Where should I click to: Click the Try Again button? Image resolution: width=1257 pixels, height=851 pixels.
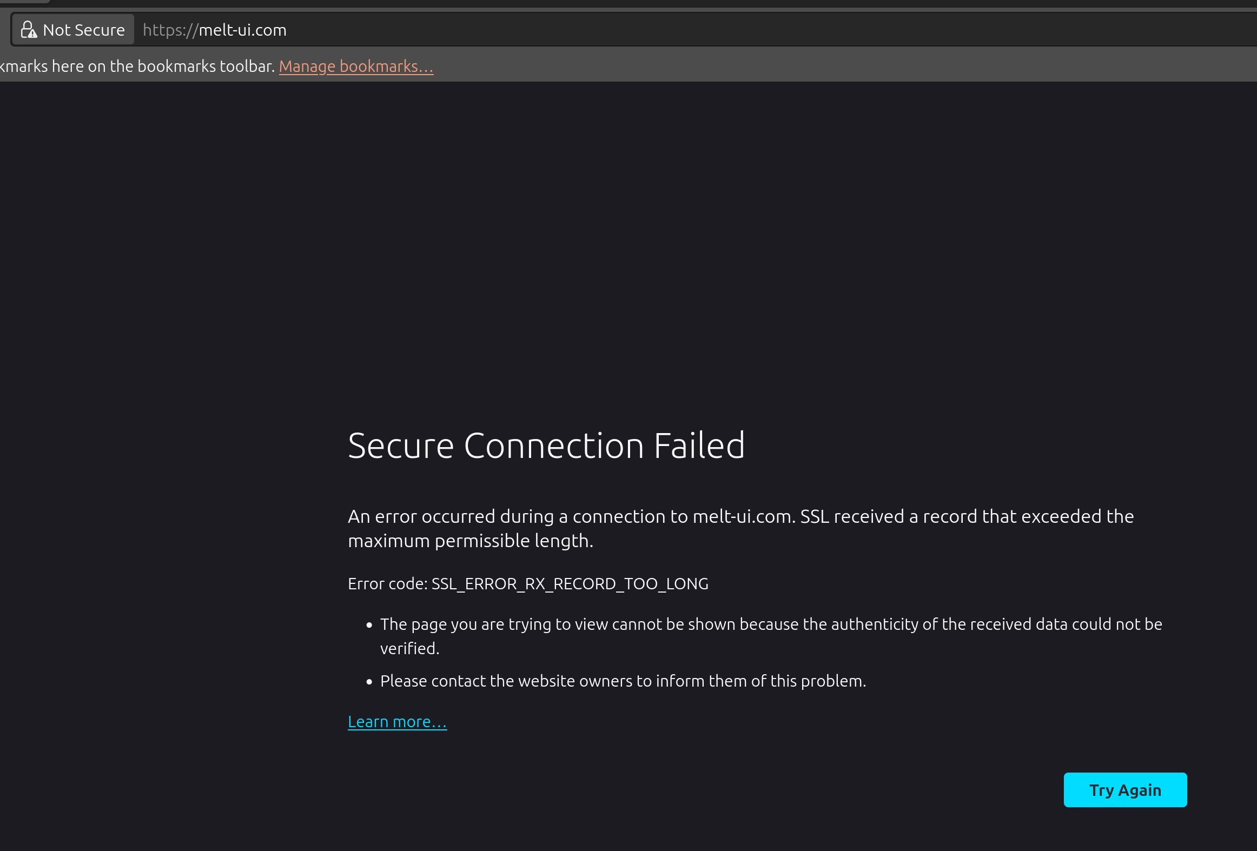point(1125,789)
